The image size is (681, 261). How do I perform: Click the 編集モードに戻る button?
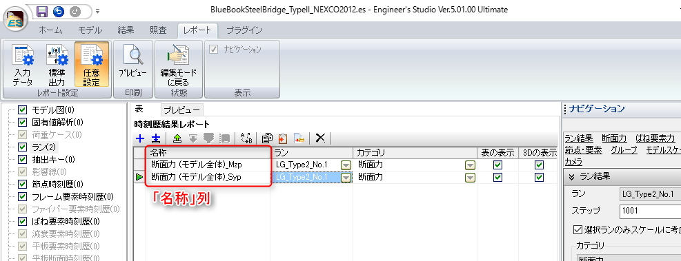179,65
